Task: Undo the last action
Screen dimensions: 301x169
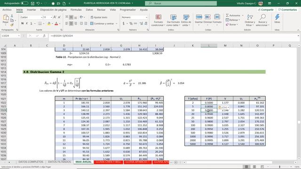Action: pos(38,3)
